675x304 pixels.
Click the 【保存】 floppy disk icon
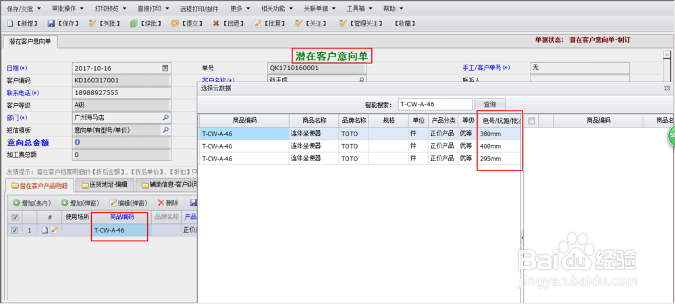tap(51, 24)
